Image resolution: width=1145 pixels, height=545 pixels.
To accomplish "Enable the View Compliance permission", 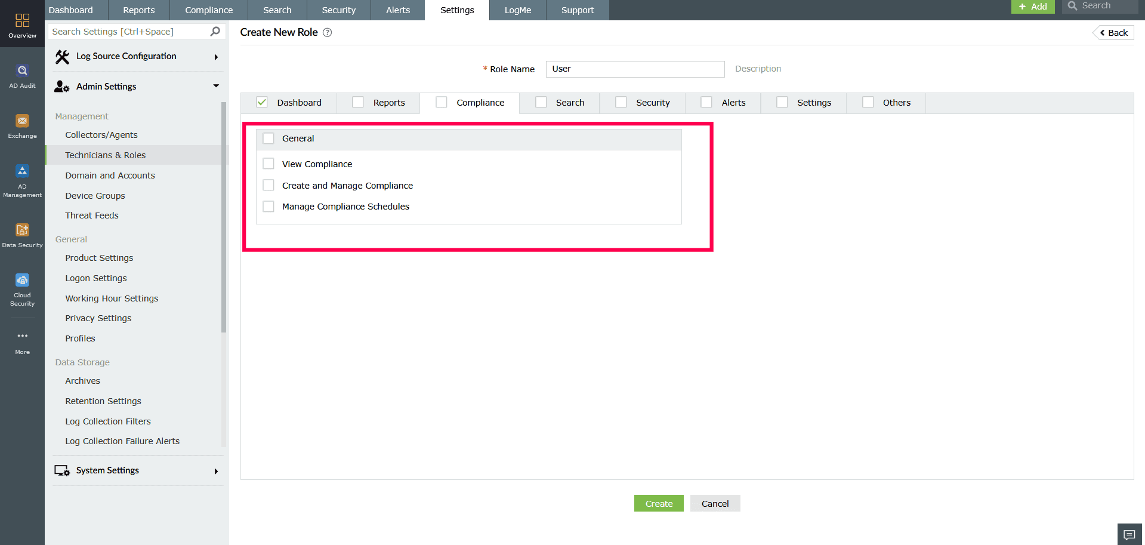I will [x=268, y=163].
